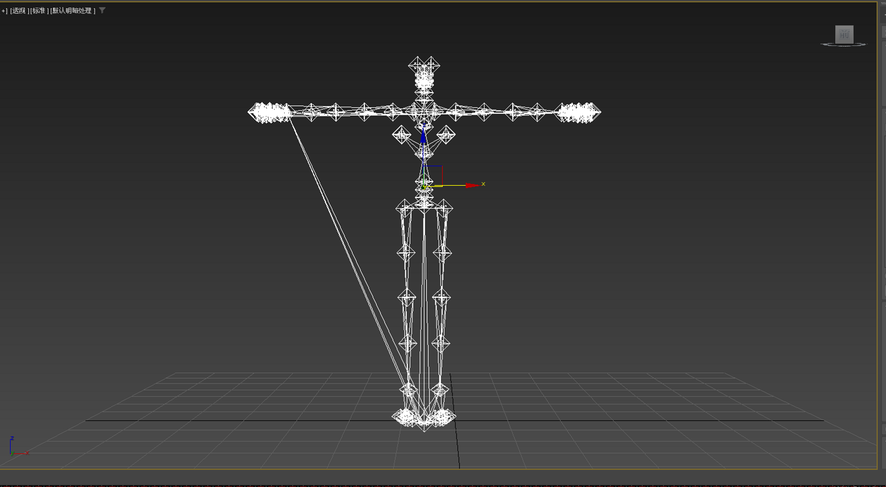Select the foot bones at grid level
The height and width of the screenshot is (487, 886).
coord(424,417)
